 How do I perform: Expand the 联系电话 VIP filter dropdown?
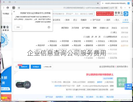pyautogui.click(x=113, y=45)
